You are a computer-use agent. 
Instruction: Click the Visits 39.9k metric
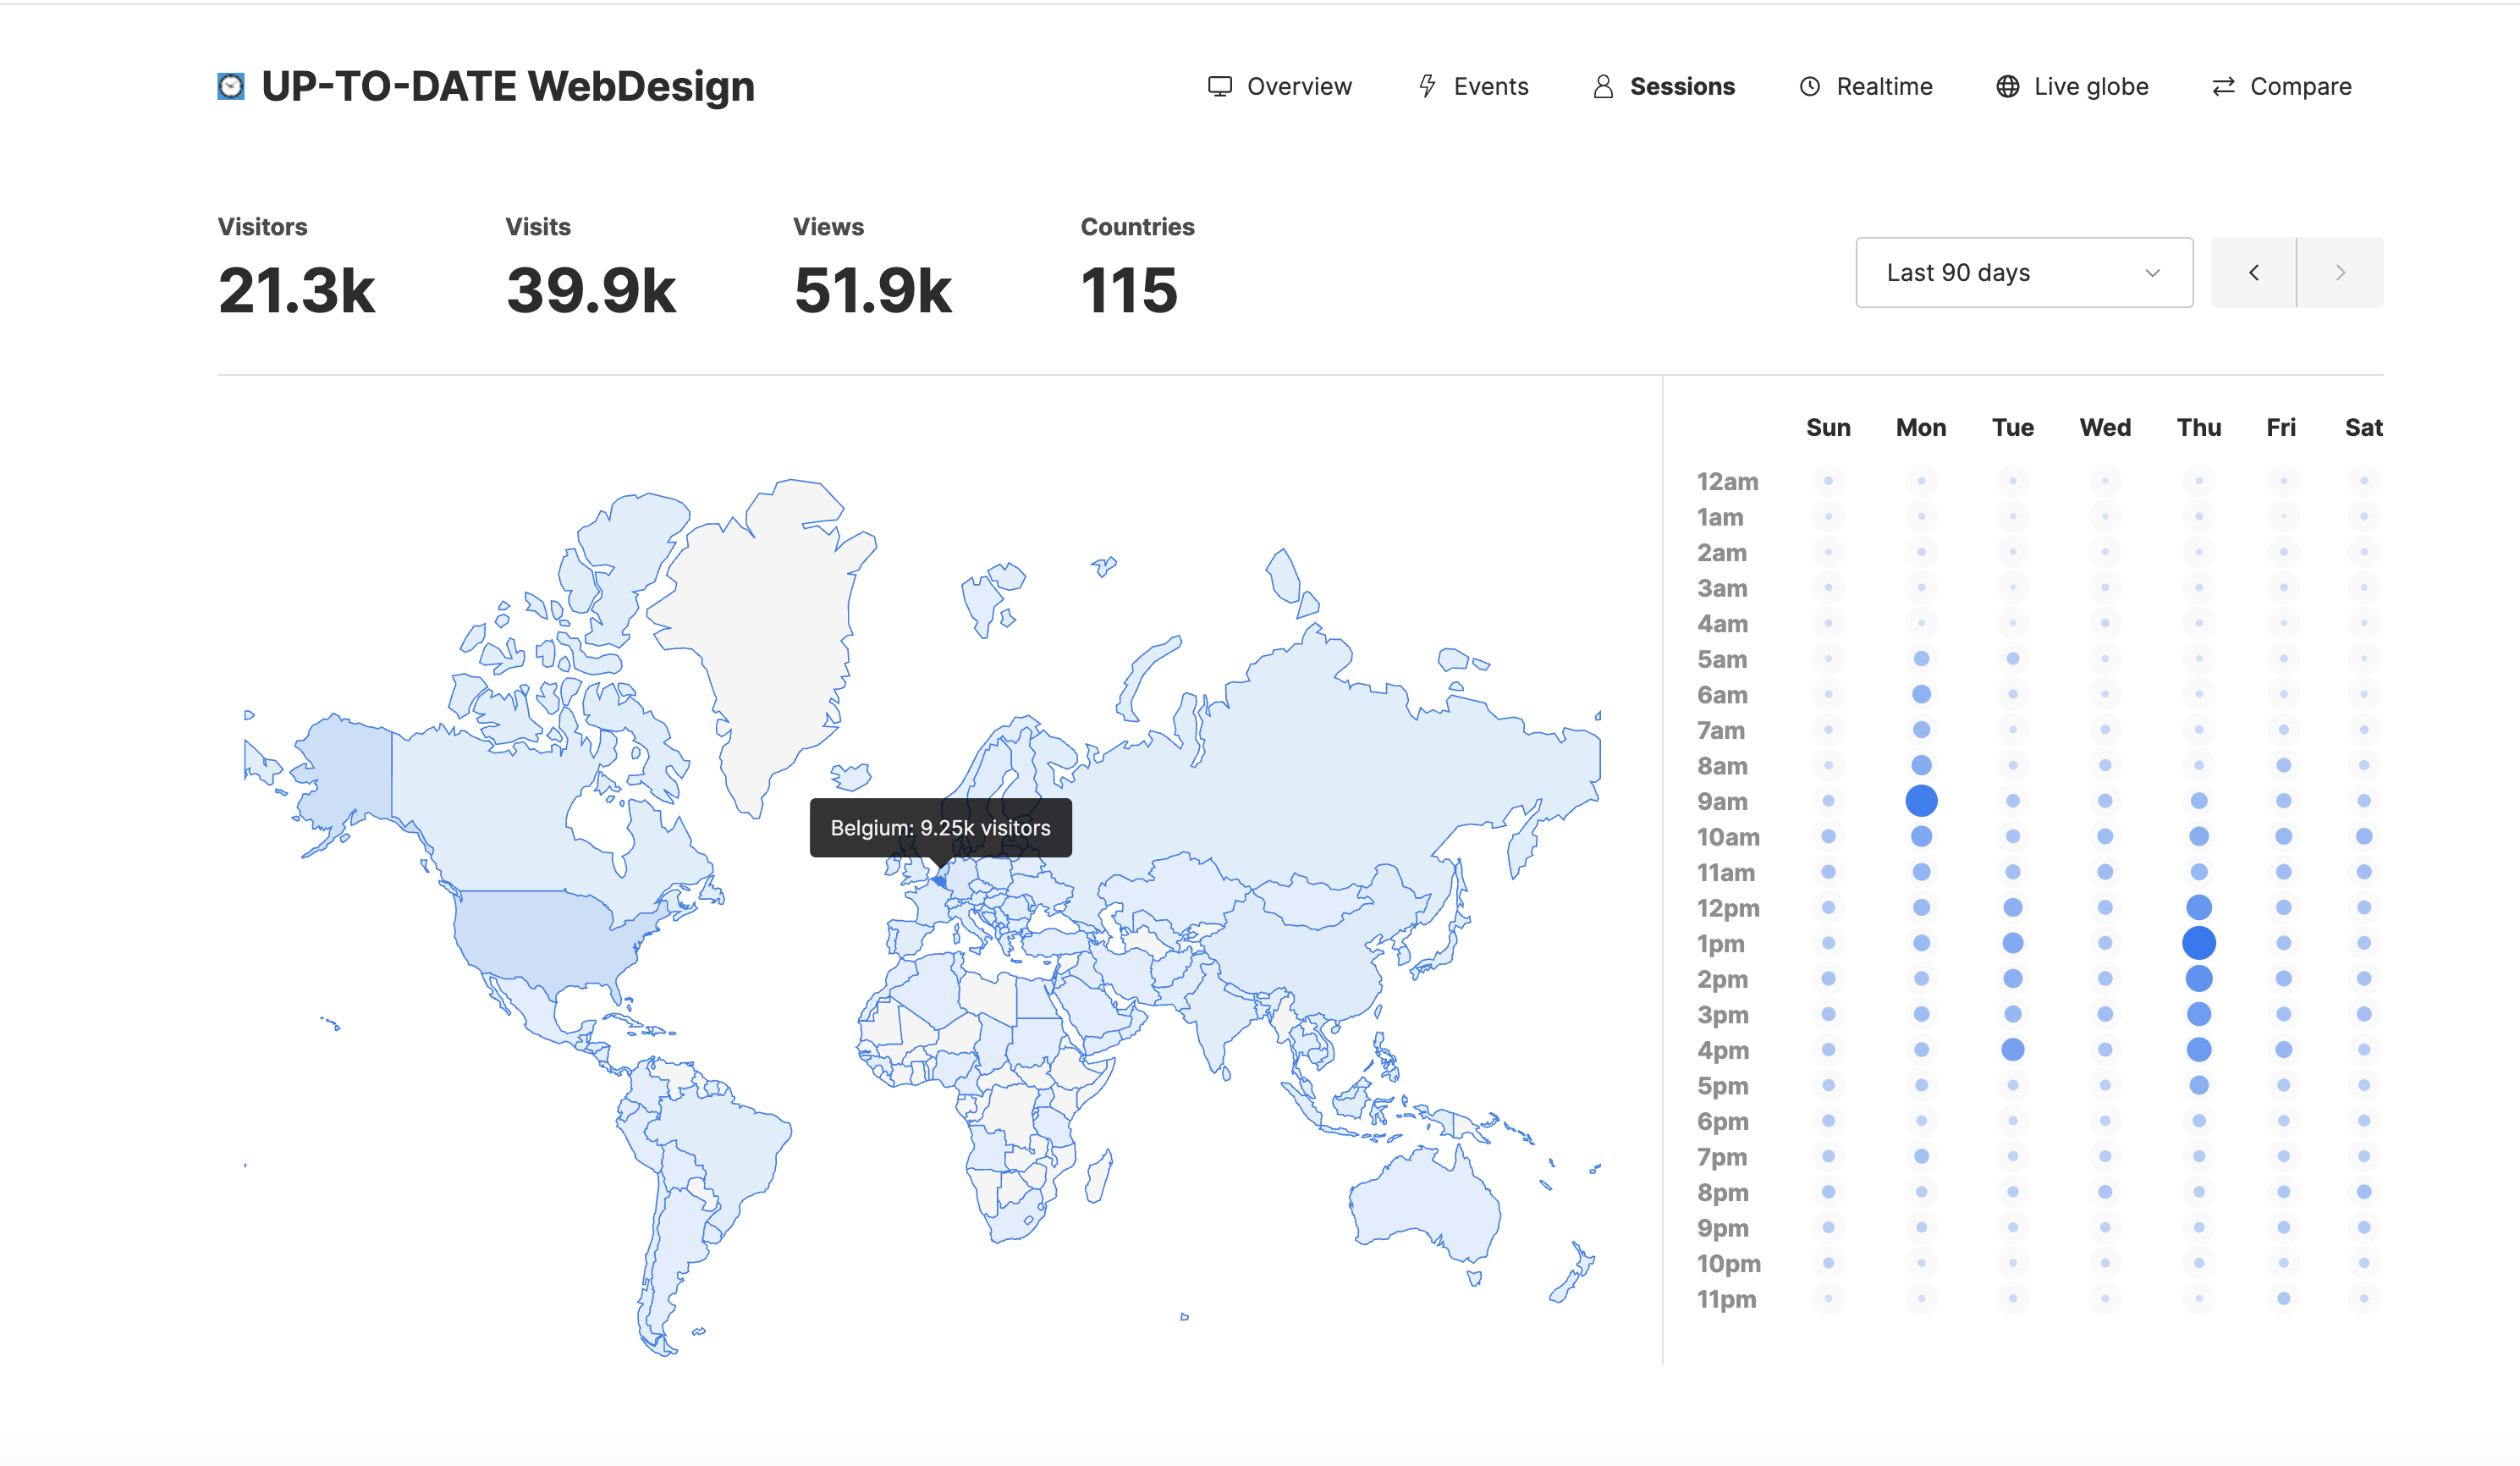point(591,267)
